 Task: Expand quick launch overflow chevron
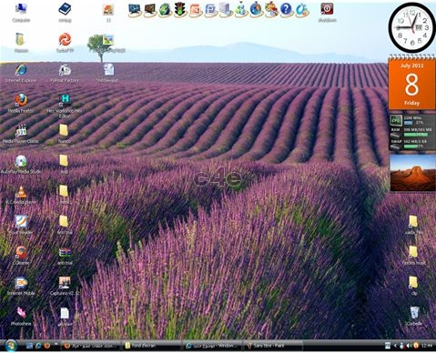coord(56,344)
